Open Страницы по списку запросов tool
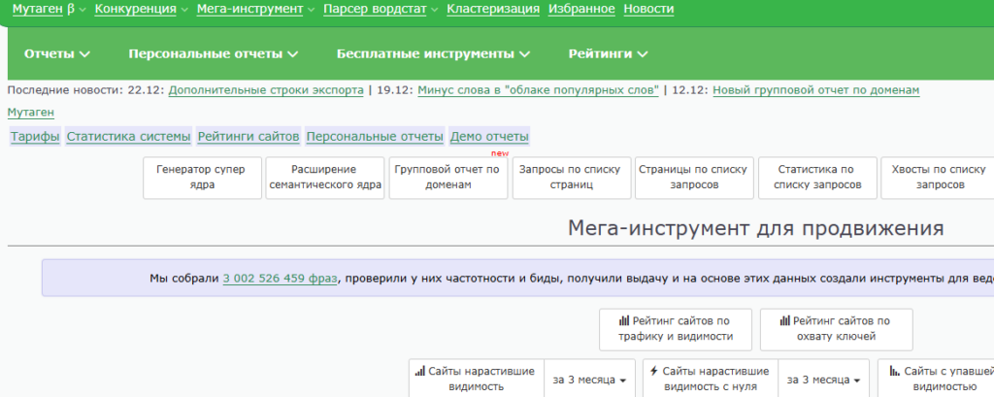 click(x=694, y=178)
